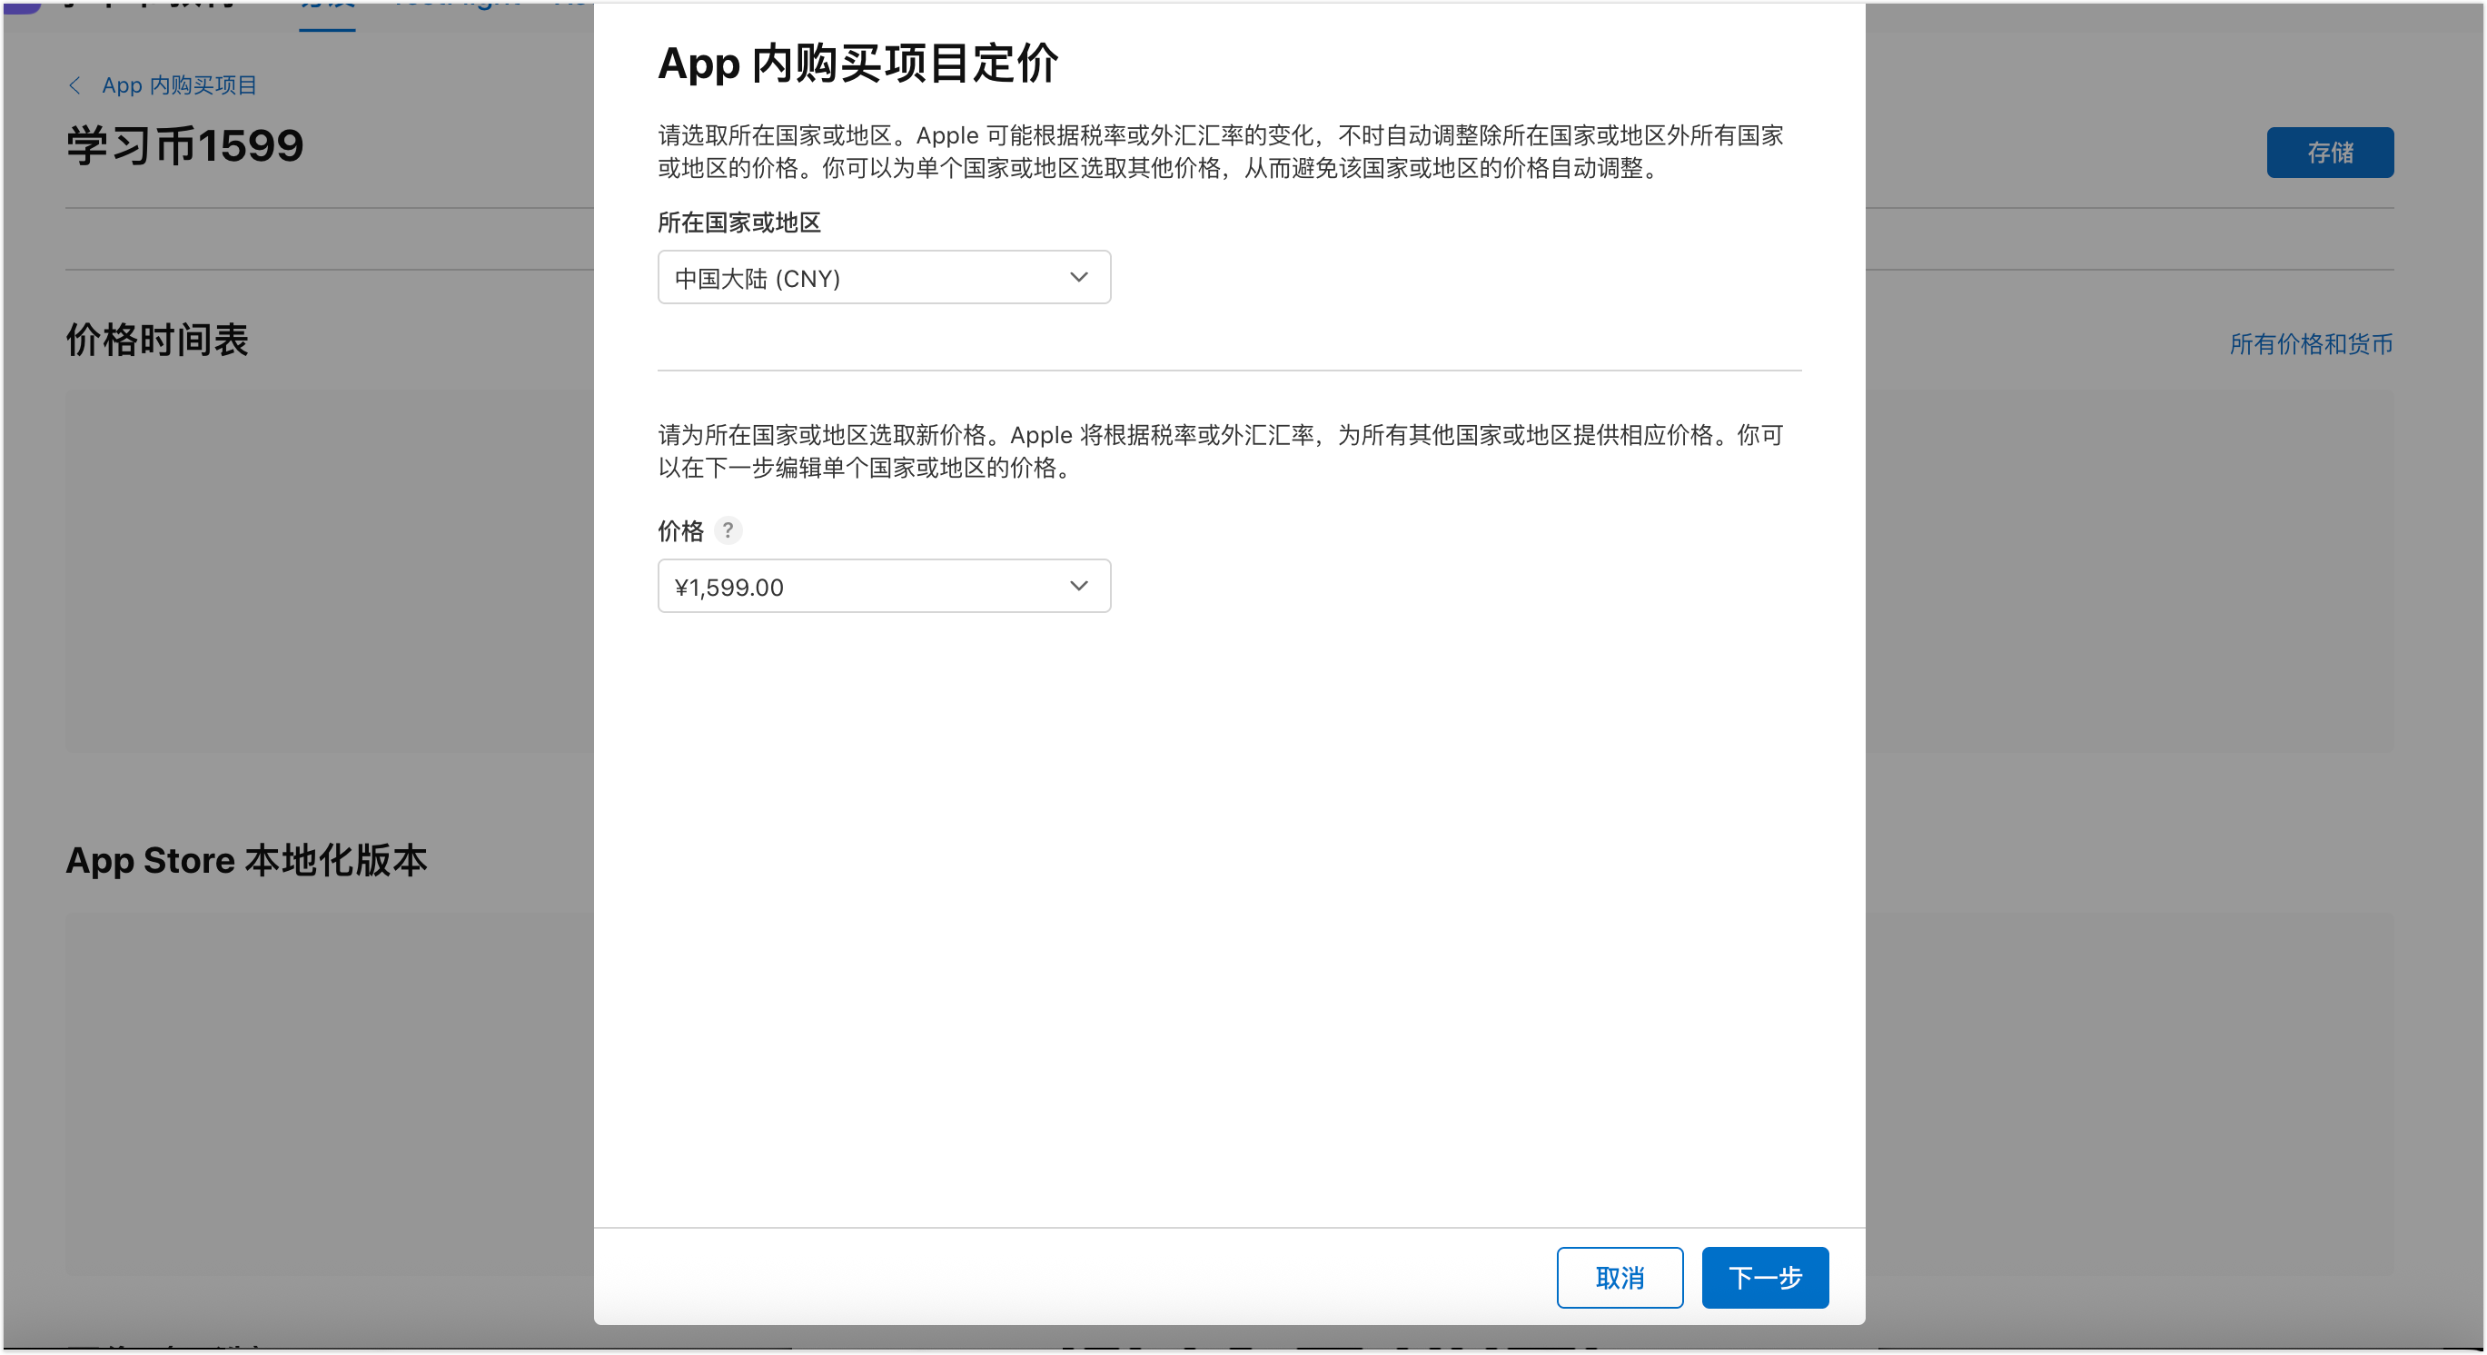The image size is (2487, 1355).
Task: Open the App 内购买项目 breadcrumb link
Action: 180,86
